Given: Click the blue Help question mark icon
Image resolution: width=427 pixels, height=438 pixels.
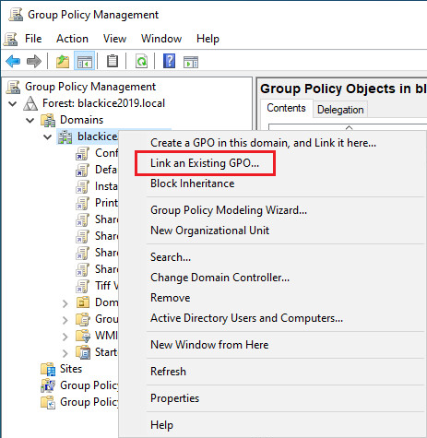Looking at the screenshot, I should pos(170,61).
